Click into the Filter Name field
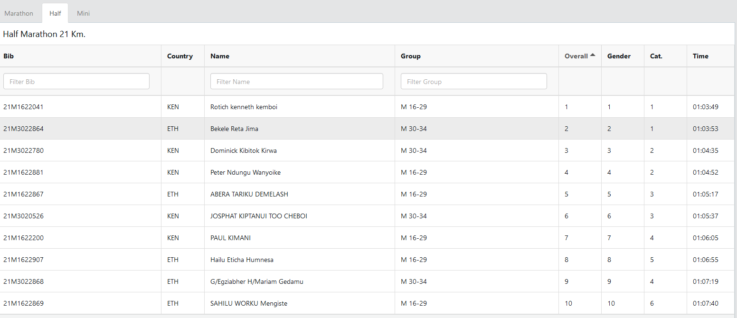Image resolution: width=737 pixels, height=318 pixels. (x=296, y=82)
